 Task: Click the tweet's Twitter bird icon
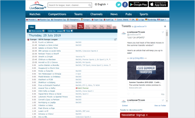point(163,32)
